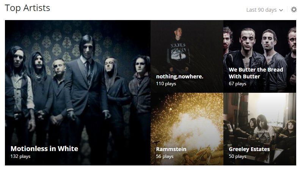
Task: Expand the Last 90 days dropdown
Action: [x=265, y=10]
